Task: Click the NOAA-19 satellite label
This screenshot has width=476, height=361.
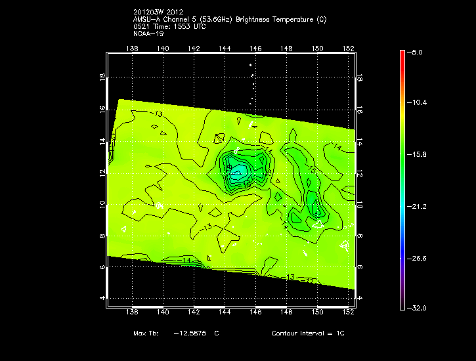Action: click(x=148, y=33)
